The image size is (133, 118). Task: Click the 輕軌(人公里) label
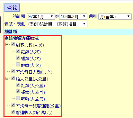pyautogui.click(x=33, y=99)
